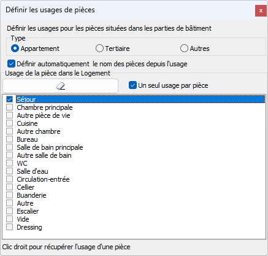Select the Appartement radio button
Viewport: 268px width, 256px height.
click(x=15, y=48)
